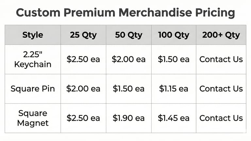
Task: Click the 50 Qty column header
Action: click(x=128, y=35)
